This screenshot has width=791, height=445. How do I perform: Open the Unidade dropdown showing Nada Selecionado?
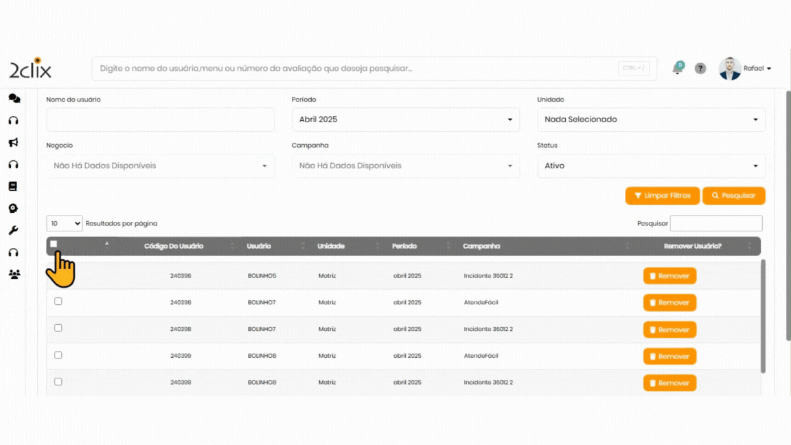tap(651, 119)
